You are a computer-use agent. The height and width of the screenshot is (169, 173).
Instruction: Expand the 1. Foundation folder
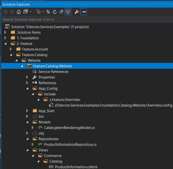(5, 38)
